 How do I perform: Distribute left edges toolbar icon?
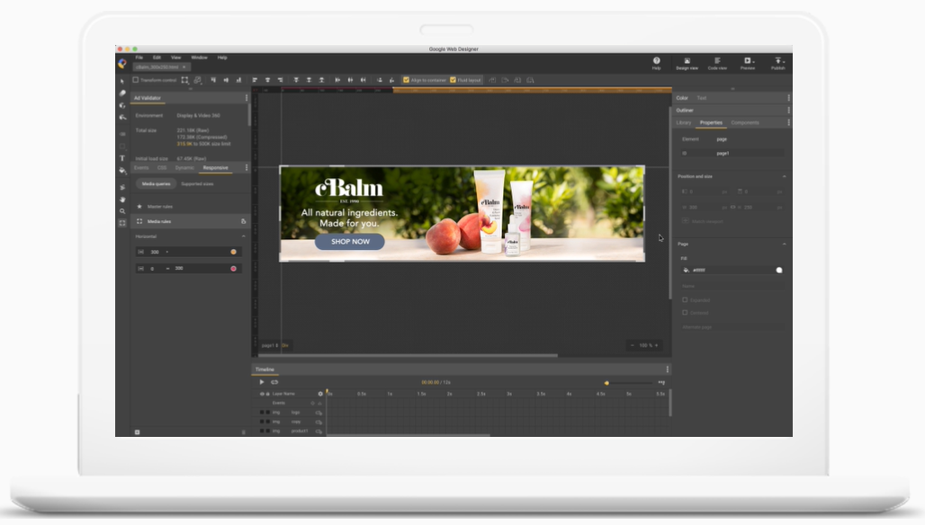[x=337, y=80]
